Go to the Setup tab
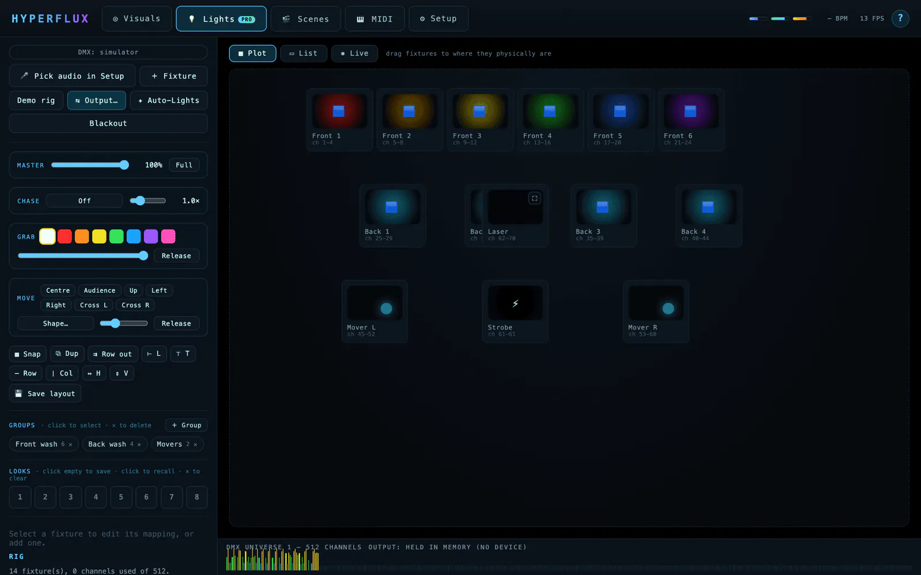Image resolution: width=921 pixels, height=575 pixels. [439, 18]
